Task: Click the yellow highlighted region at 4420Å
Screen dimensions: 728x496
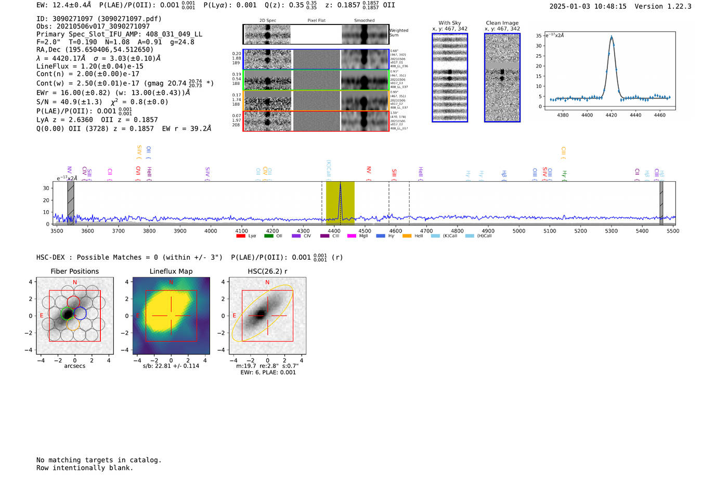Action: 340,203
